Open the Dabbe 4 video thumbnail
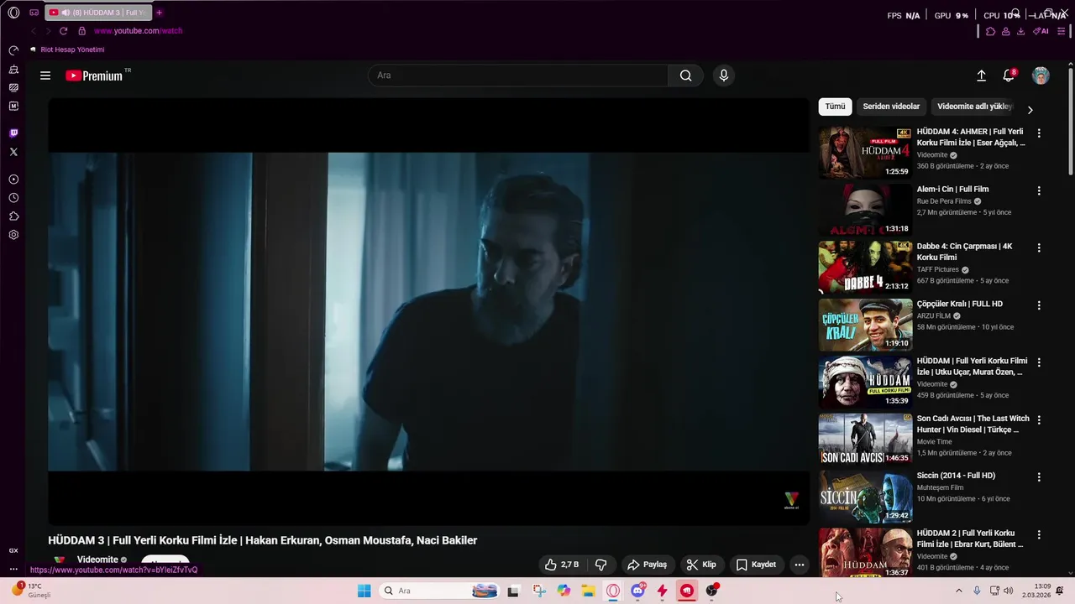Viewport: 1075px width, 604px height. pos(865,267)
